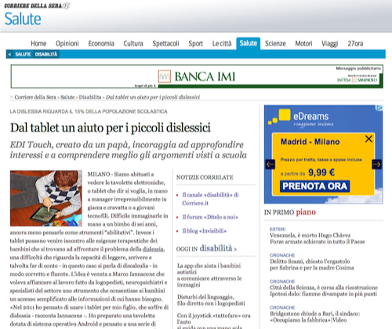Open the Motori section
This screenshot has width=392, height=329.
(303, 43)
